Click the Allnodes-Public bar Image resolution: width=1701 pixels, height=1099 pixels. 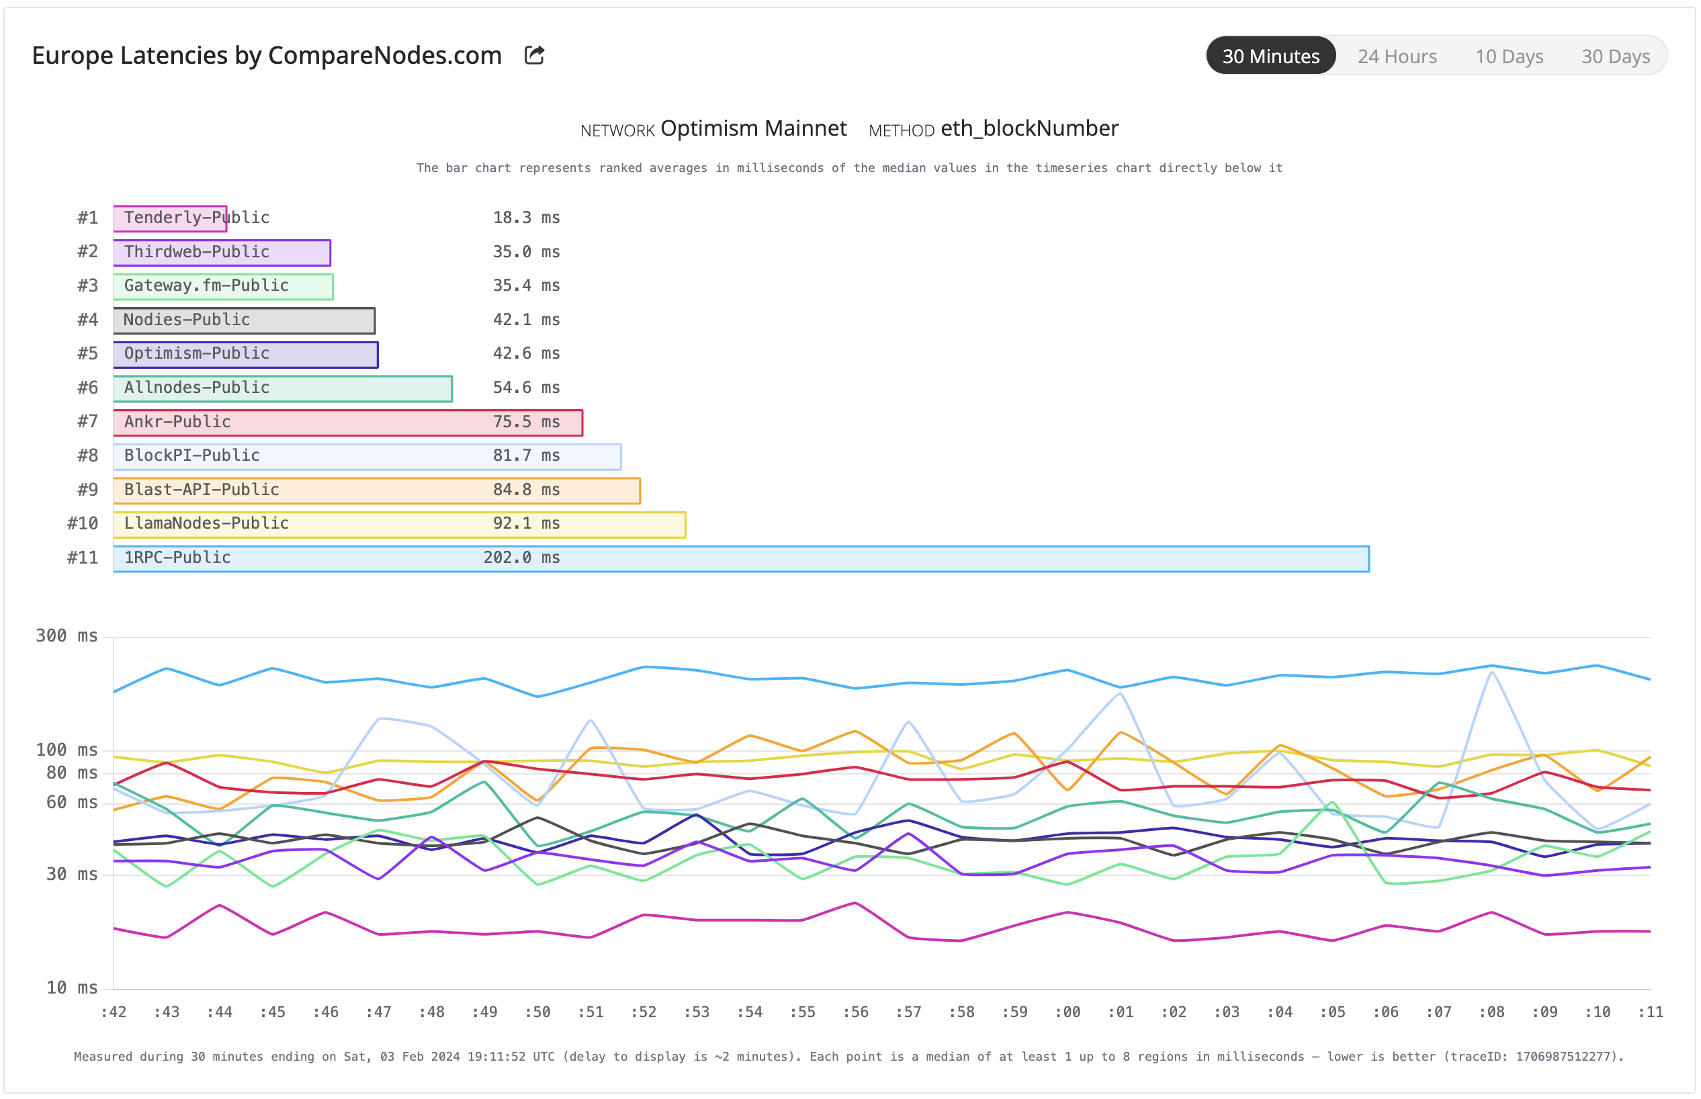282,388
